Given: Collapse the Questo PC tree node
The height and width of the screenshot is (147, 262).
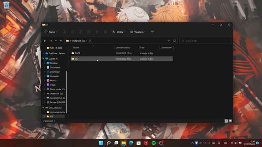Looking at the screenshot, I should 43,59.
